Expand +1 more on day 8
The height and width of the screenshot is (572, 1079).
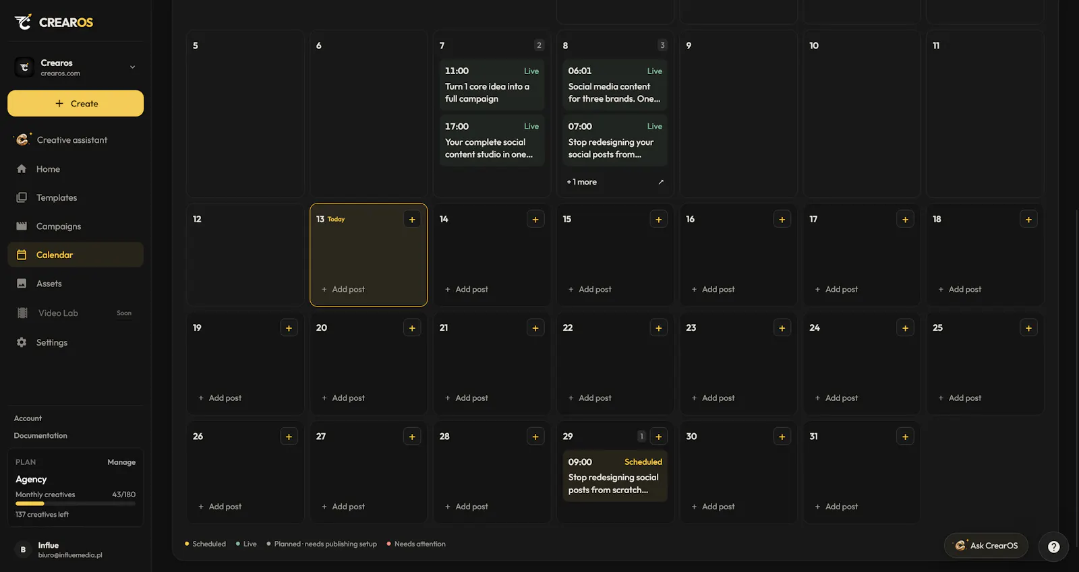coord(581,182)
